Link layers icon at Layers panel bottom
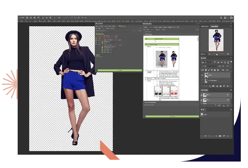This screenshot has width=248, height=168. pyautogui.click(x=206, y=86)
